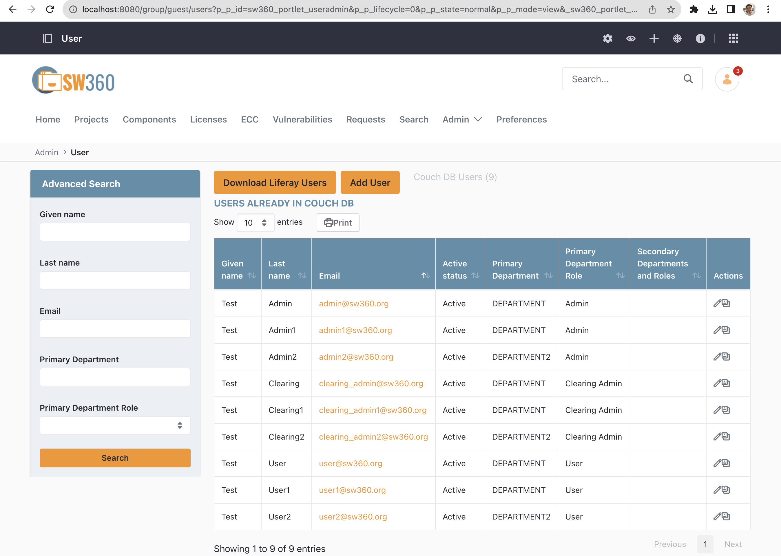Toggle the simulation eye icon
This screenshot has width=781, height=556.
pos(631,38)
